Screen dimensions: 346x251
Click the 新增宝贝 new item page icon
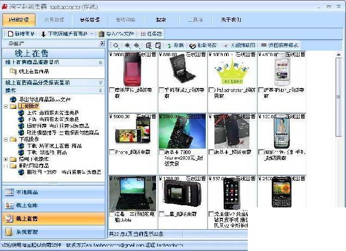10,34
